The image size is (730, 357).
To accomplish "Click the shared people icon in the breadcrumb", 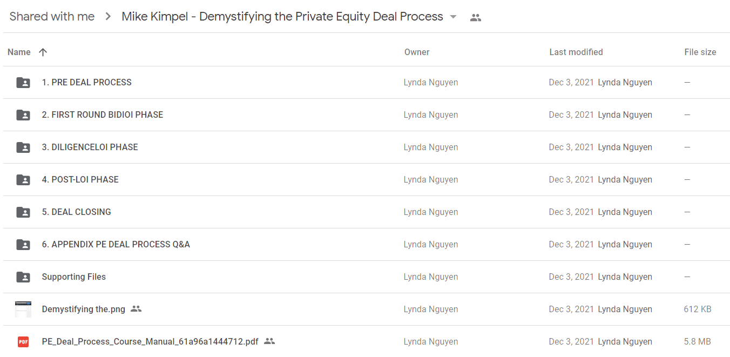I will pyautogui.click(x=475, y=17).
